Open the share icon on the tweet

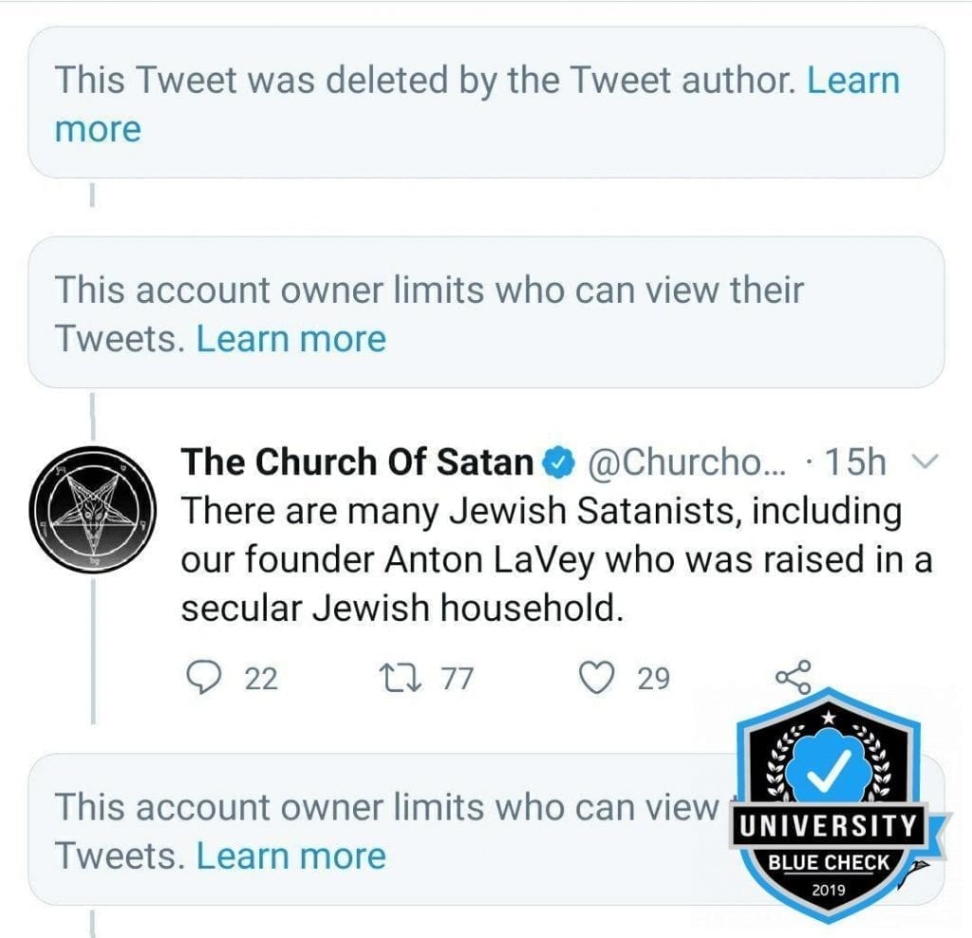794,676
